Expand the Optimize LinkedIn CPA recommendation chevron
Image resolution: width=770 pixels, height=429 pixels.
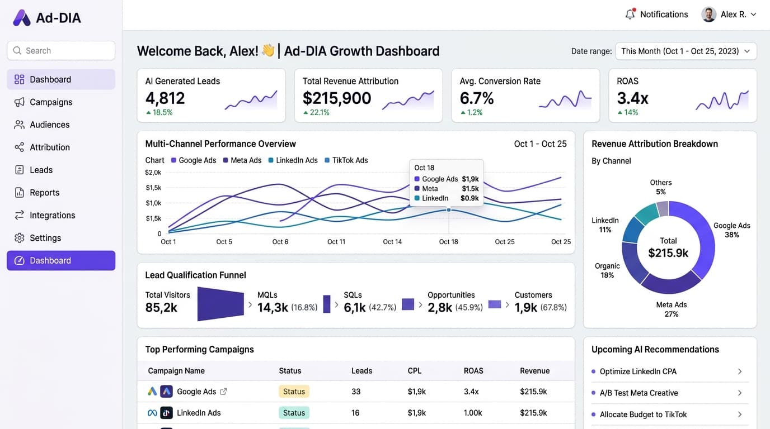point(740,371)
